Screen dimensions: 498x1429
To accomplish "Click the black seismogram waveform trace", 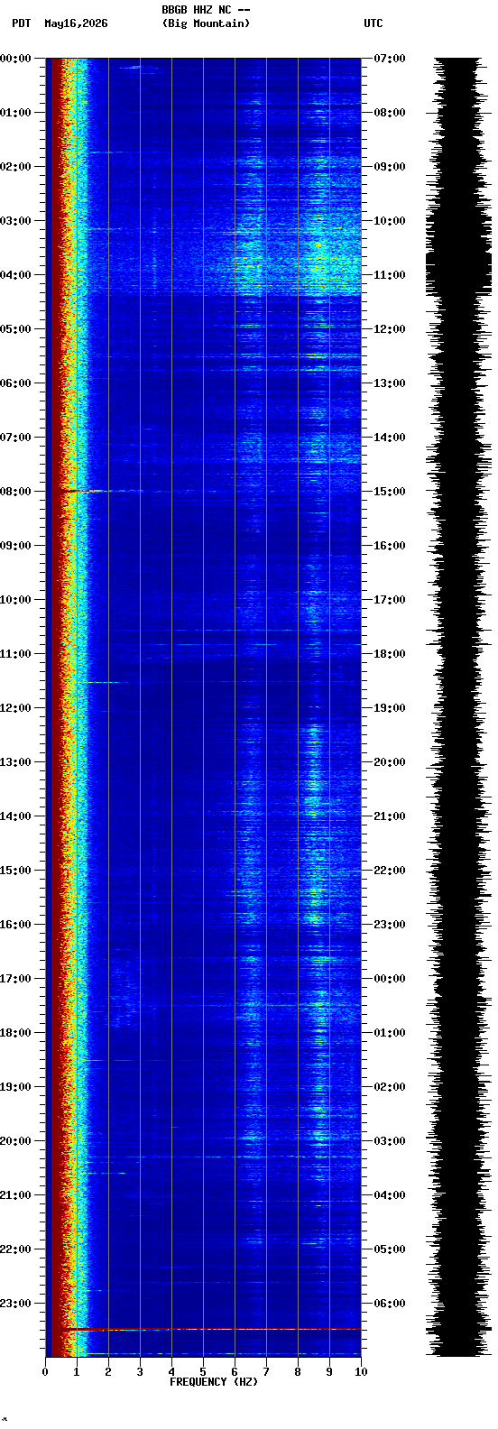I will pyautogui.click(x=458, y=707).
